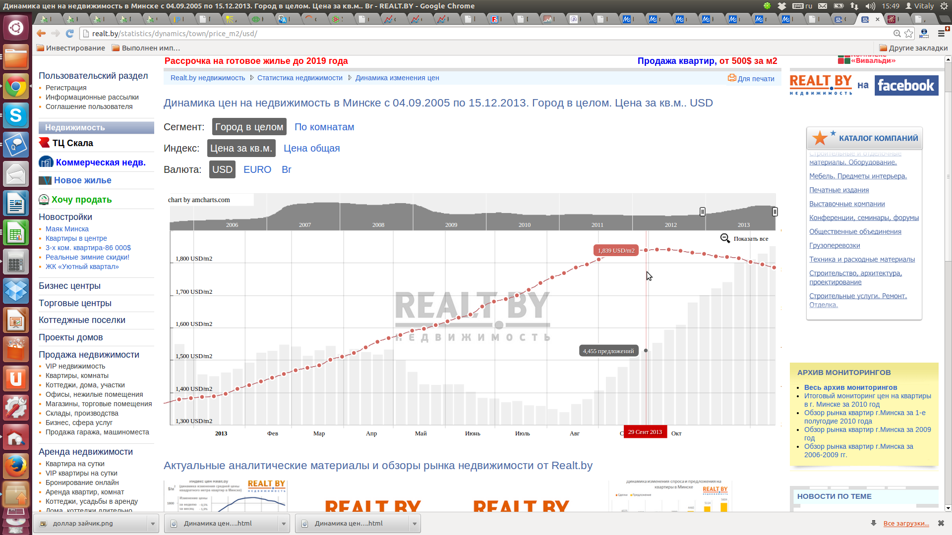Screen dimensions: 952x535
Task: Select index Цена за кв.м.
Action: (241, 148)
